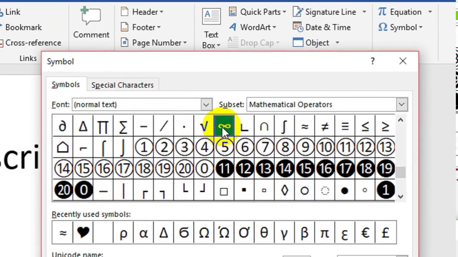Select the partial differential ∂ symbol
Screen dimensions: 458x257
coord(63,126)
